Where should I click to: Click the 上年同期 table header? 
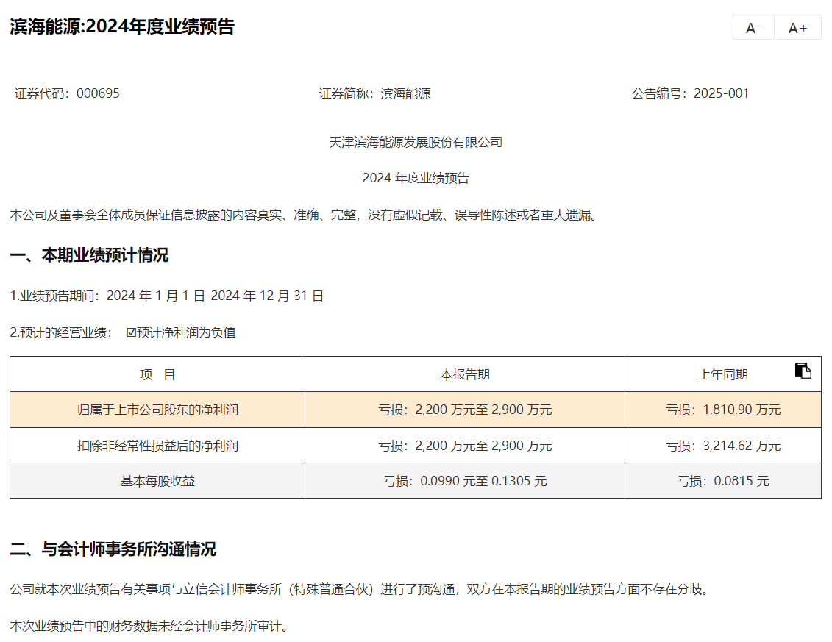[722, 374]
